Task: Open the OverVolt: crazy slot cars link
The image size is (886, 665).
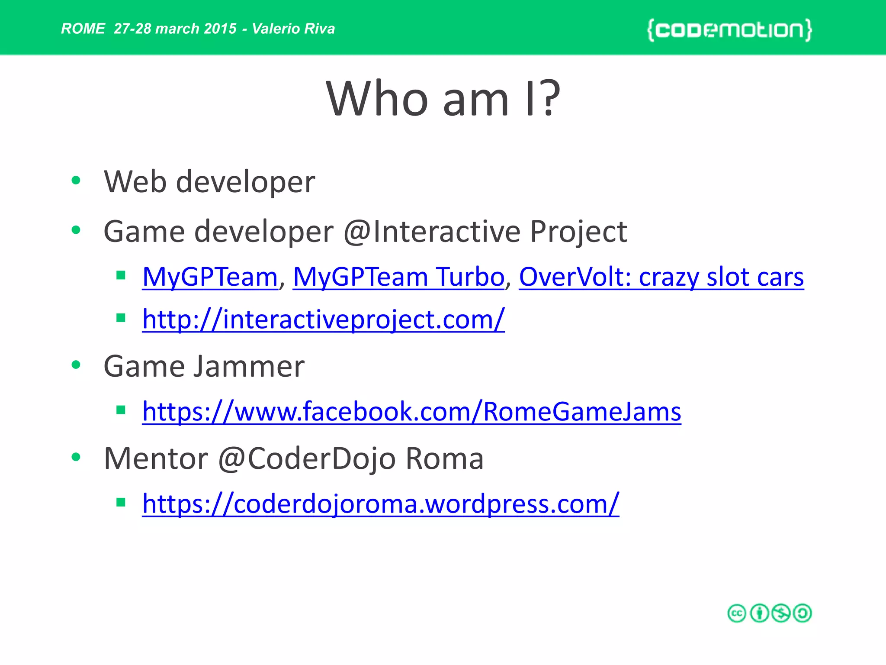Action: (x=661, y=277)
